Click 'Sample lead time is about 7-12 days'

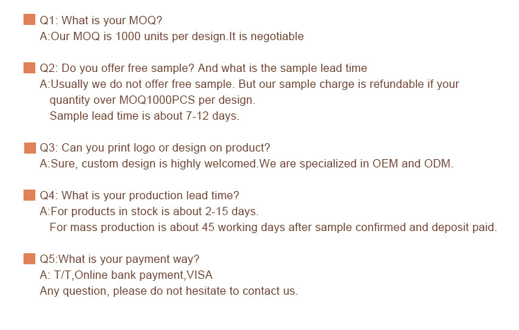tap(145, 116)
